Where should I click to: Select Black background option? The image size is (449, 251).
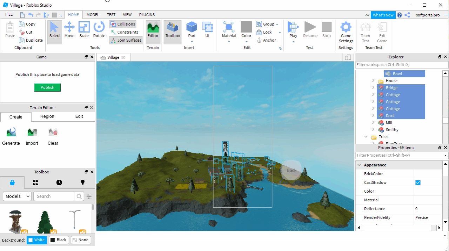coord(58,240)
